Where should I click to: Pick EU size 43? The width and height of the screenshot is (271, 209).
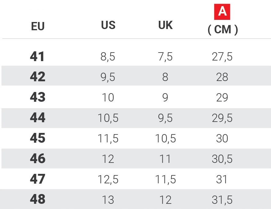pos(38,97)
